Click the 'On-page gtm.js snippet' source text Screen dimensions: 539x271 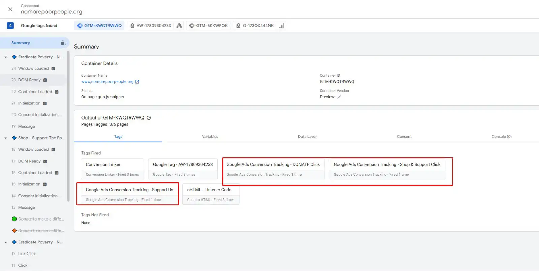tap(103, 97)
